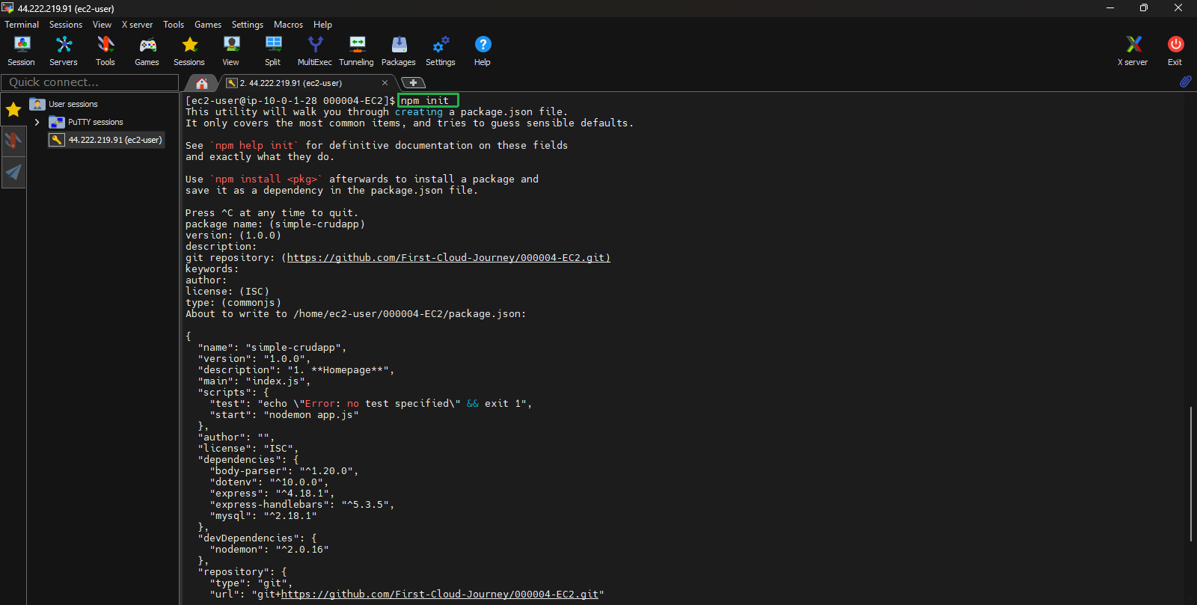Open the Macros paper-plane sidebar icon
Screen dimensions: 1197x605
pyautogui.click(x=13, y=172)
